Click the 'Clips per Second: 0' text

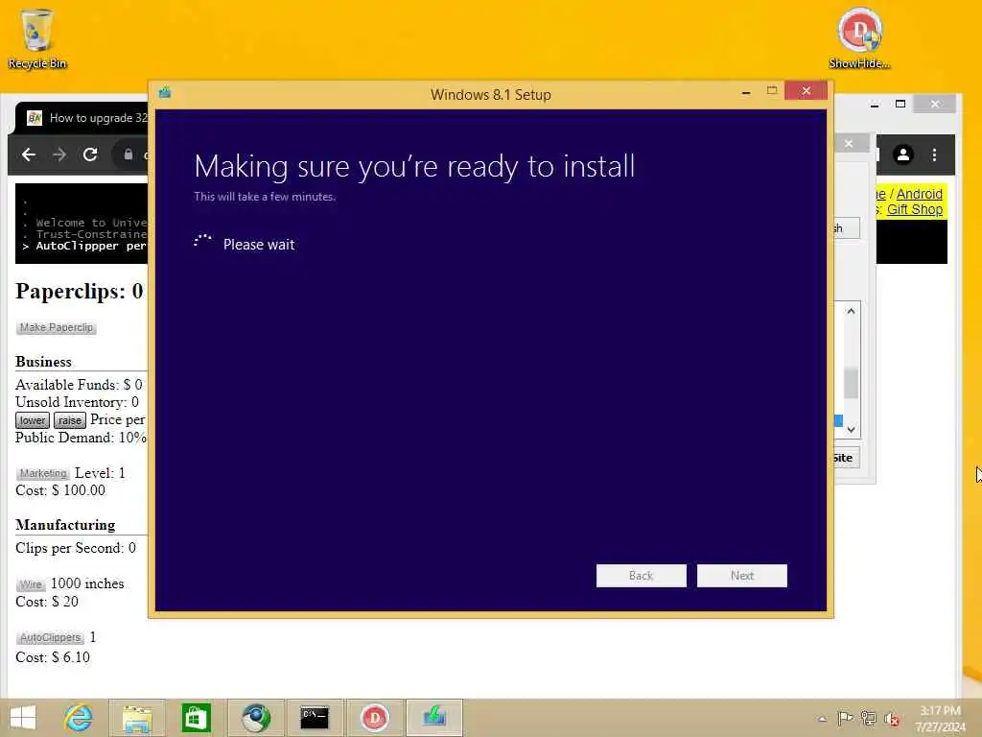[x=76, y=548]
